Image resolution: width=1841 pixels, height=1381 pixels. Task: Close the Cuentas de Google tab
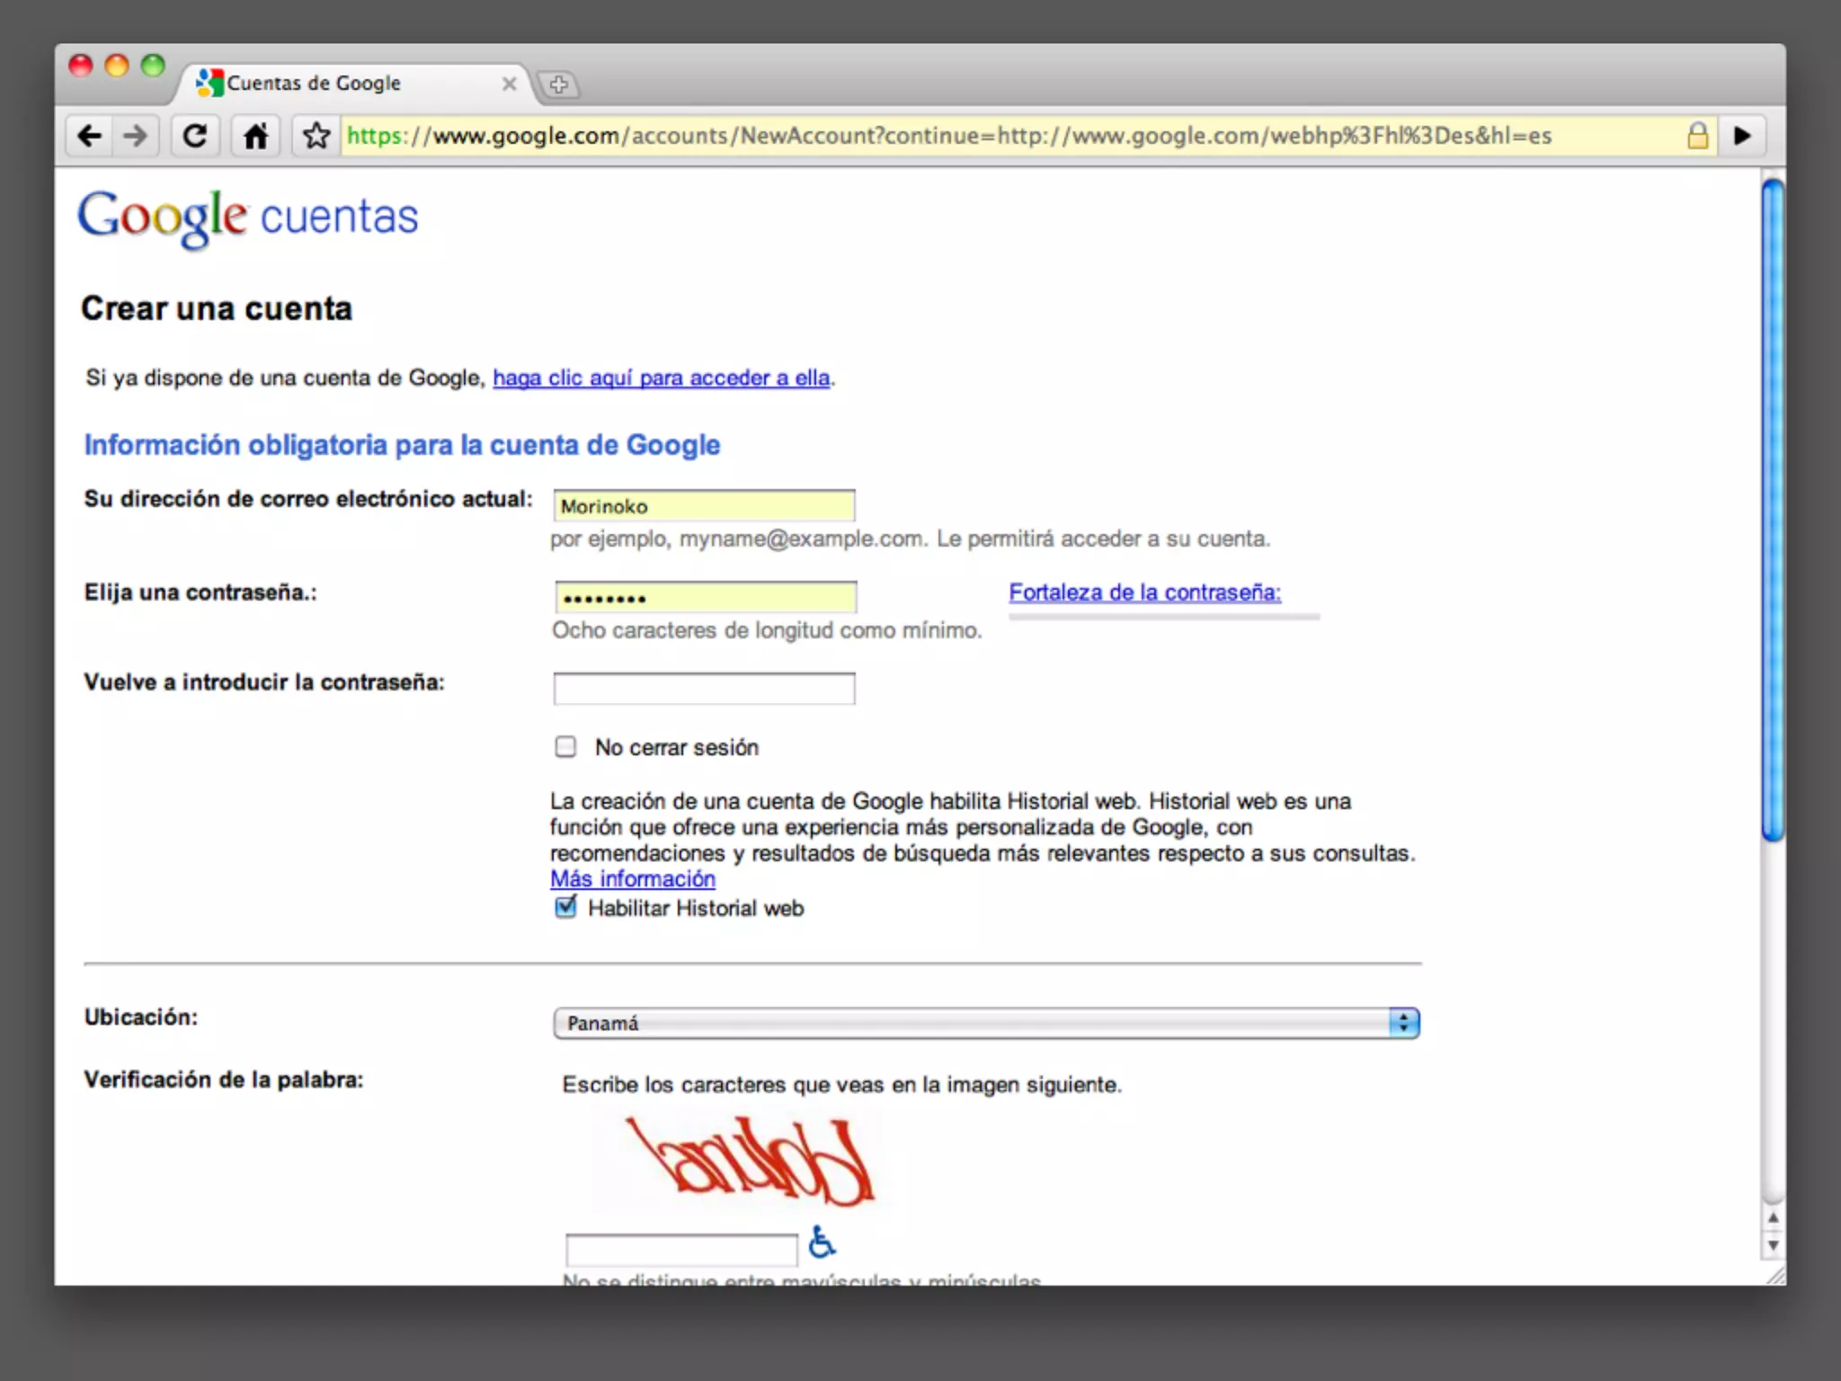click(509, 84)
